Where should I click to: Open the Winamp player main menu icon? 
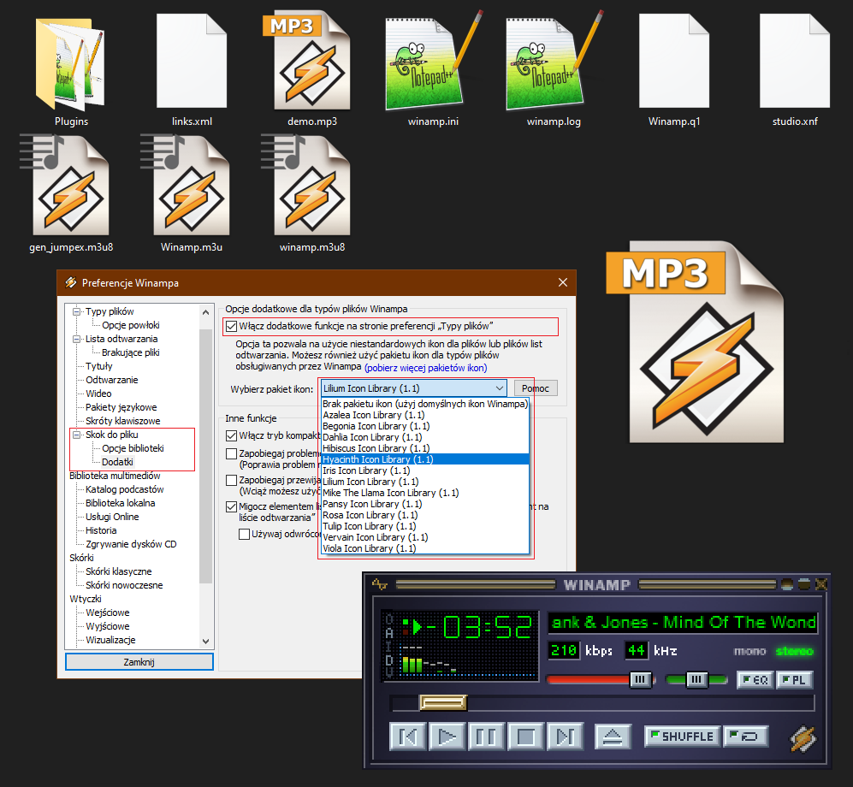click(x=379, y=584)
